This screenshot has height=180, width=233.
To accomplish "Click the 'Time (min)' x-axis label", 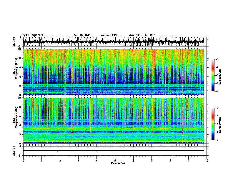I will pos(118,163).
